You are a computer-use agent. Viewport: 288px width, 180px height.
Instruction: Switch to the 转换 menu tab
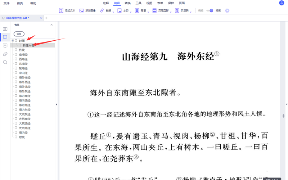point(127,3)
